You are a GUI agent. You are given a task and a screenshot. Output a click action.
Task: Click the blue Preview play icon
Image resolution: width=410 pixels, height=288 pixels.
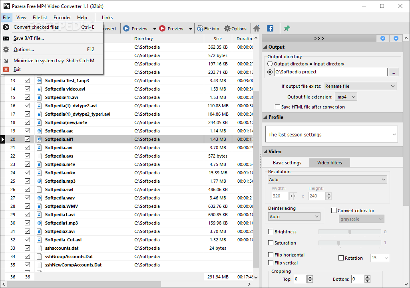point(126,28)
